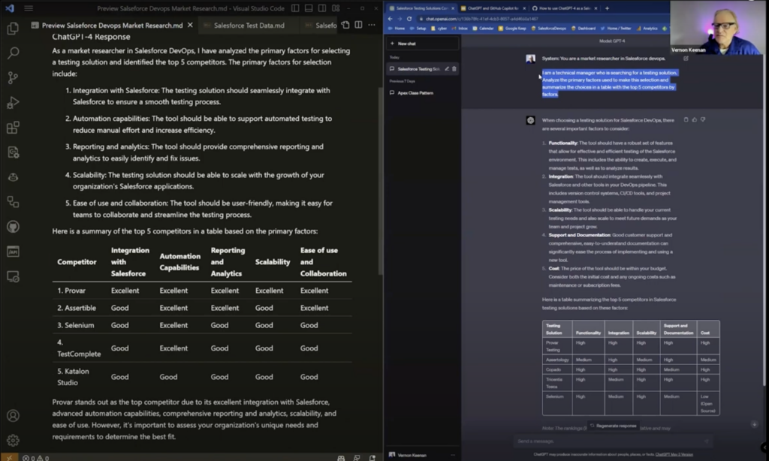The height and width of the screenshot is (461, 769).
Task: Open the Calendar bookmark
Action: (483, 29)
